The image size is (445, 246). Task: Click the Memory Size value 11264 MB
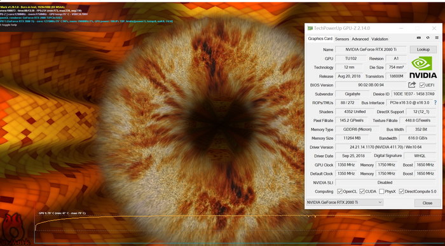352,138
